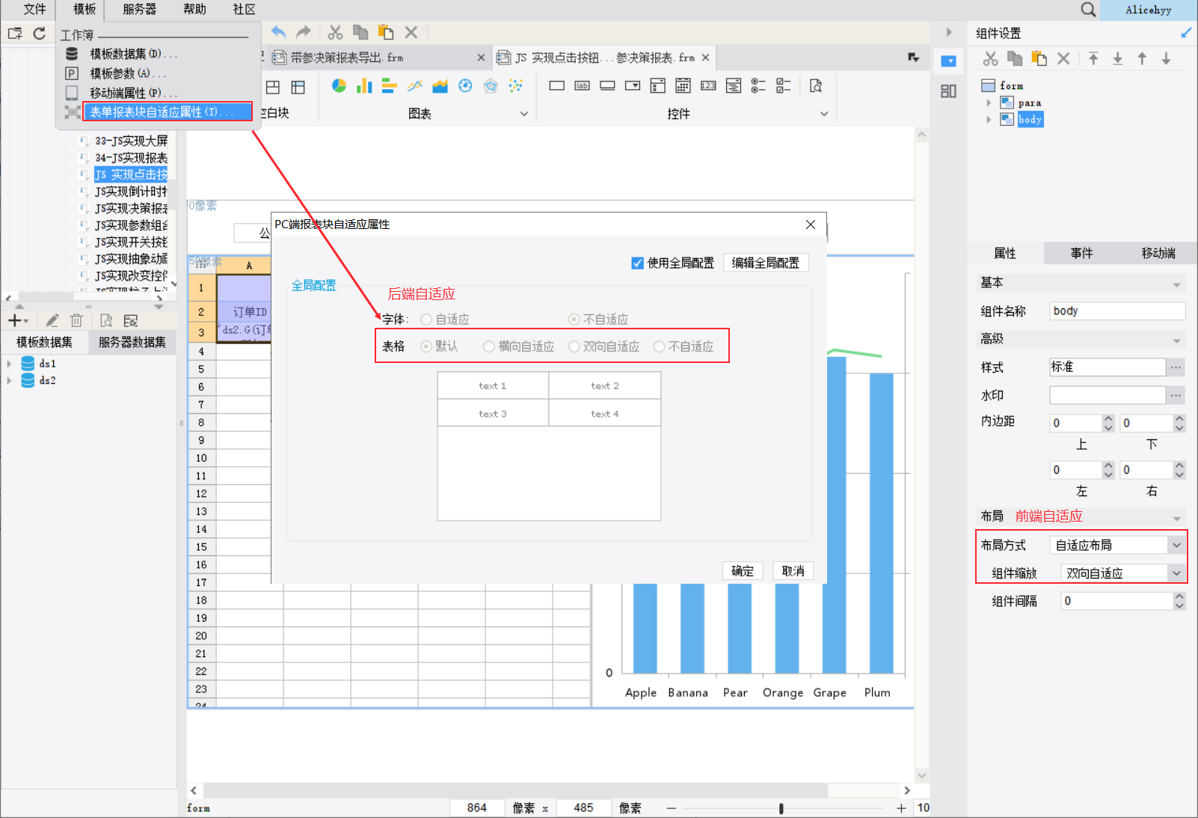Click the search magnifier icon at top right

(x=1088, y=10)
